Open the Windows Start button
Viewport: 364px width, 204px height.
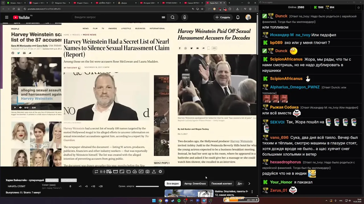click(154, 201)
